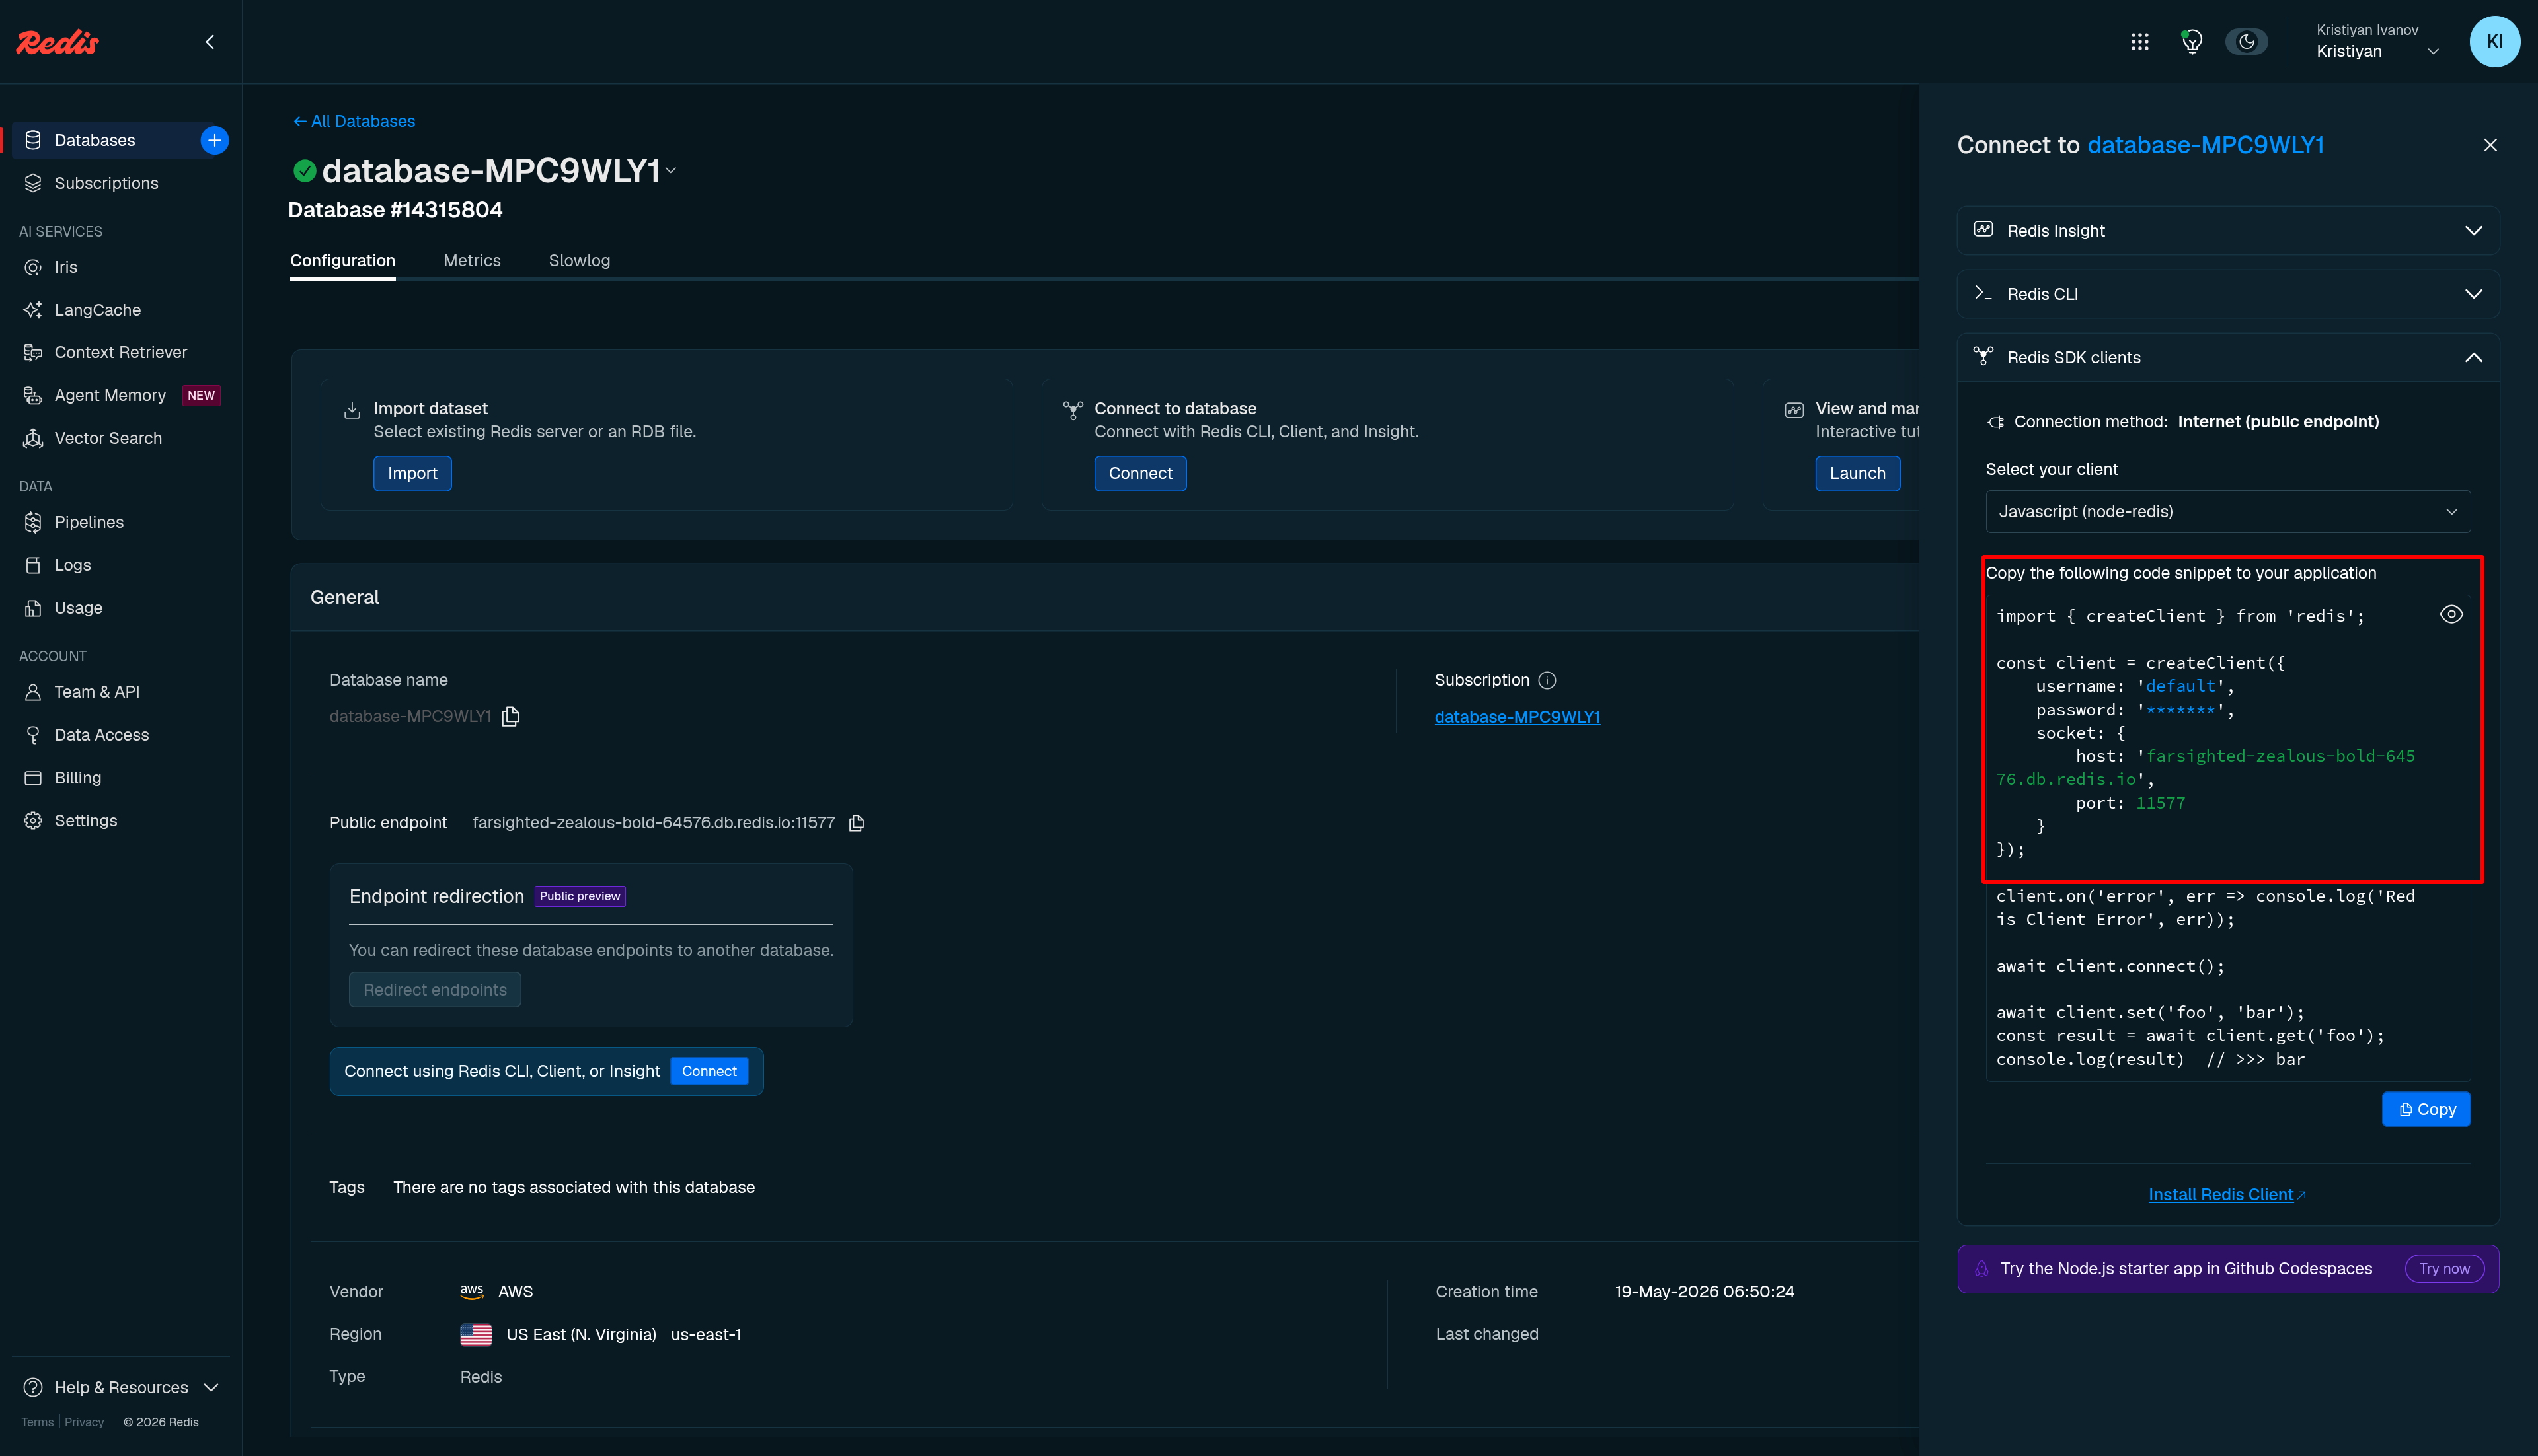The height and width of the screenshot is (1456, 2538).
Task: Open Context Retriever in the sidebar
Action: click(120, 352)
